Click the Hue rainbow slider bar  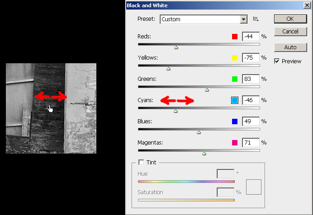[x=186, y=182]
